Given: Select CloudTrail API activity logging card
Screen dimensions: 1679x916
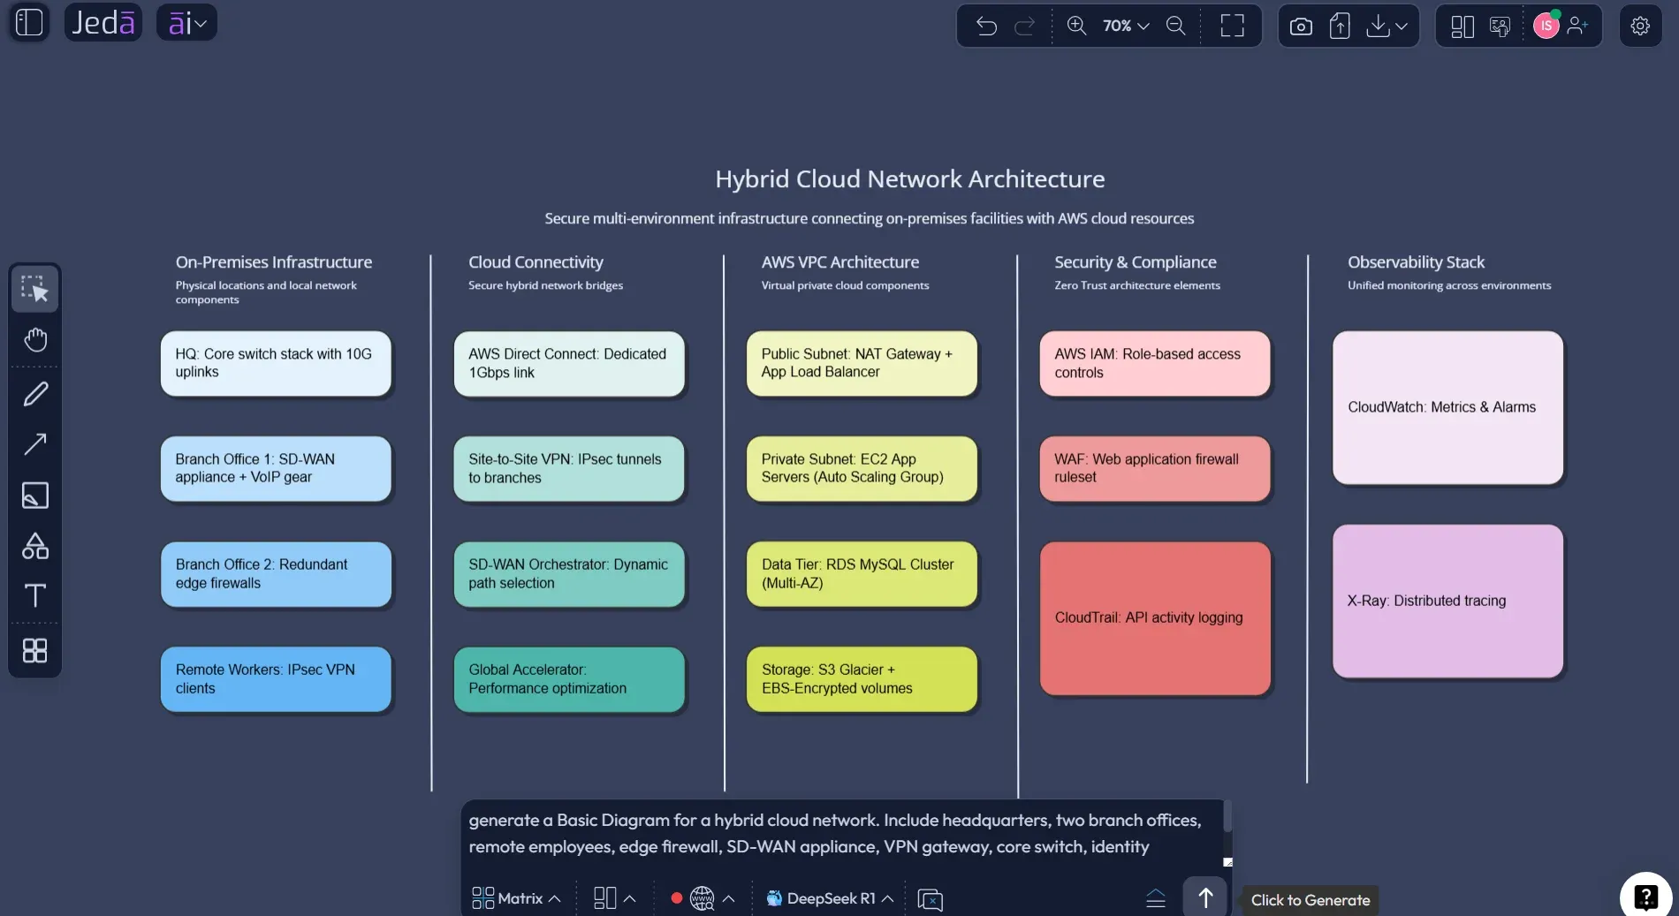Looking at the screenshot, I should pos(1155,617).
